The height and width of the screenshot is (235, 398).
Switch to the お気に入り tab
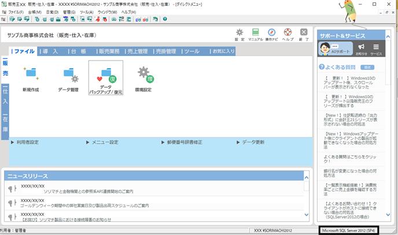[x=222, y=51]
